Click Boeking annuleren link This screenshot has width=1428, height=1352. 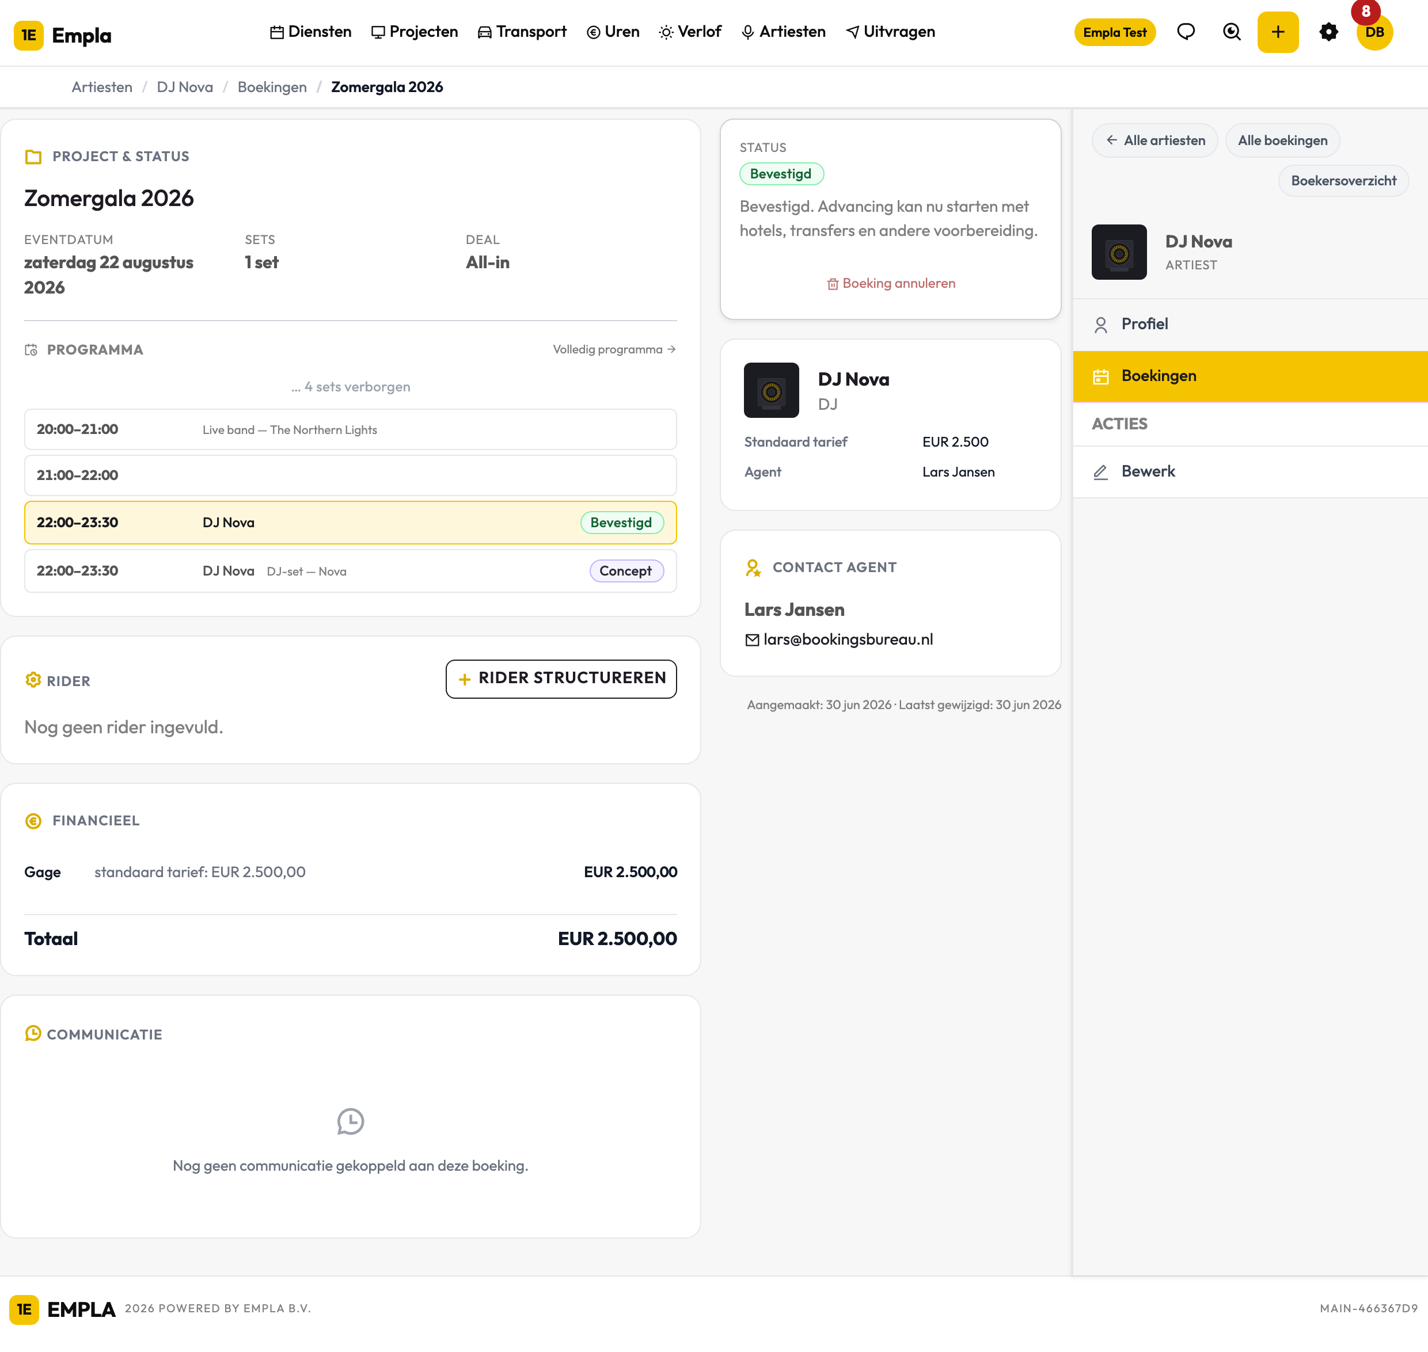coord(891,284)
